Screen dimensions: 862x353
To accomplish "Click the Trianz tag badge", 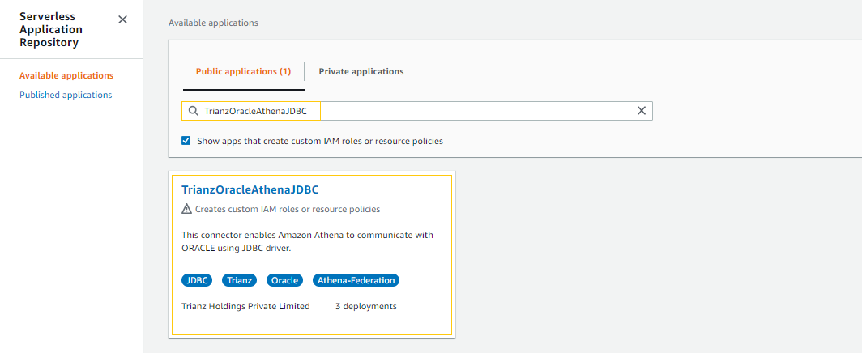I will click(239, 280).
